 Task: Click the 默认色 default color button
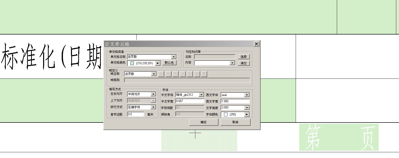pyautogui.click(x=169, y=63)
